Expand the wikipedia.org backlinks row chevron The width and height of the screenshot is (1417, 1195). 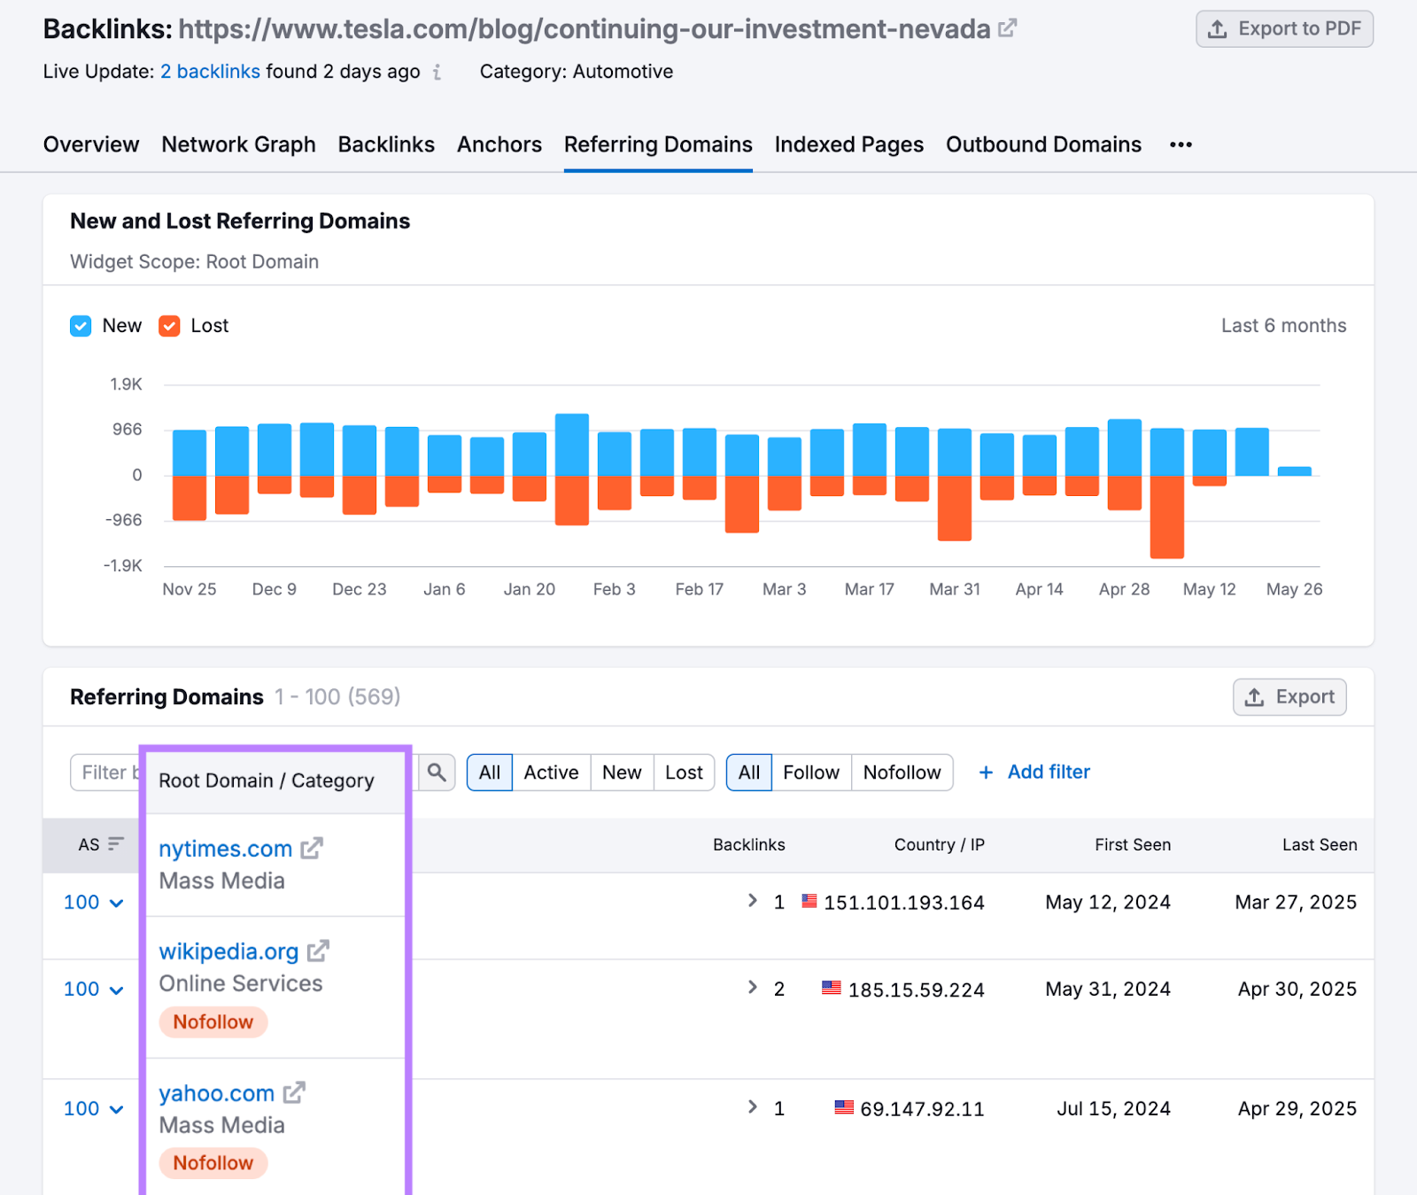point(752,987)
